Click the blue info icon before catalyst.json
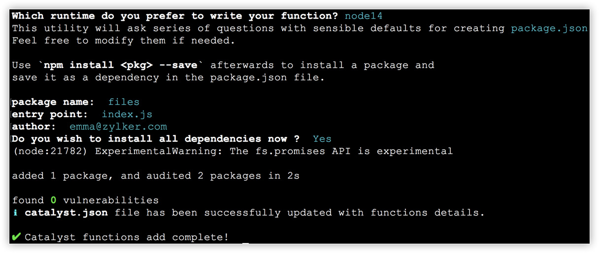599x253 pixels. click(16, 213)
